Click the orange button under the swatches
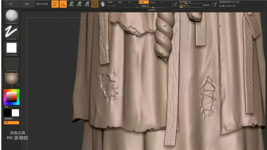Screen dimensions: 267x150 [11, 122]
